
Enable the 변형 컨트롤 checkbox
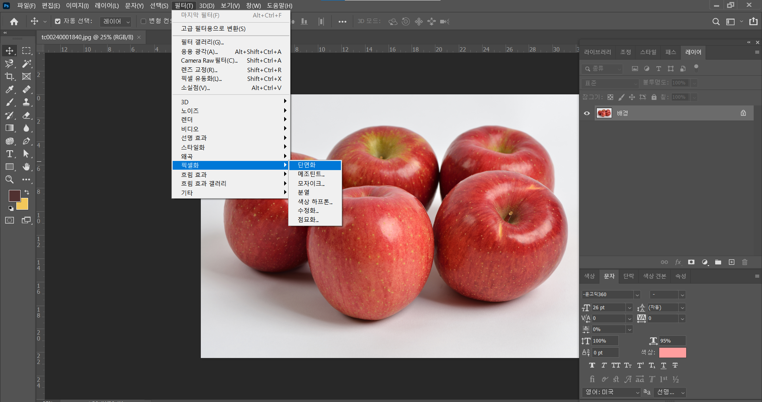(x=143, y=21)
